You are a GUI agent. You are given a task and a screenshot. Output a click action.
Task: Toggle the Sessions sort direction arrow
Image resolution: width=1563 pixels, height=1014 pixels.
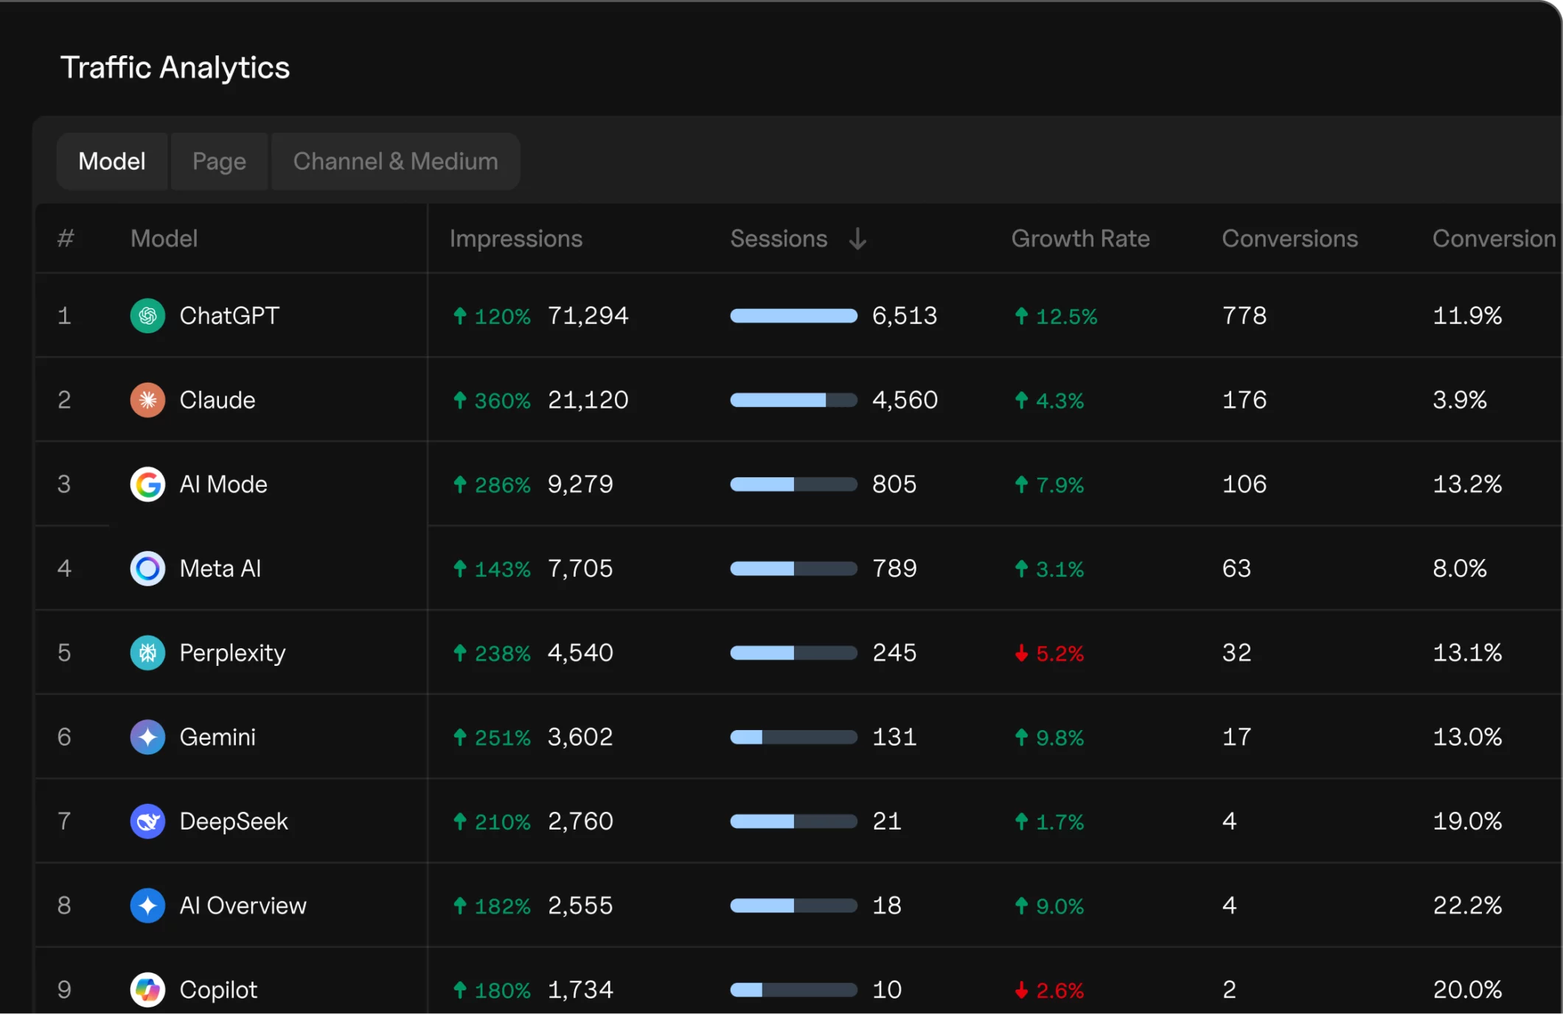pyautogui.click(x=857, y=238)
